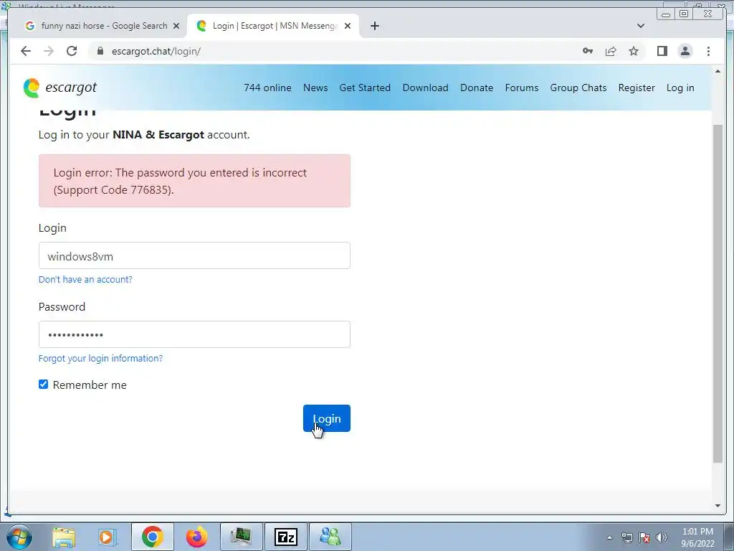Click the page scrollbar thumb
Screen dimensions: 734x551
718,293
